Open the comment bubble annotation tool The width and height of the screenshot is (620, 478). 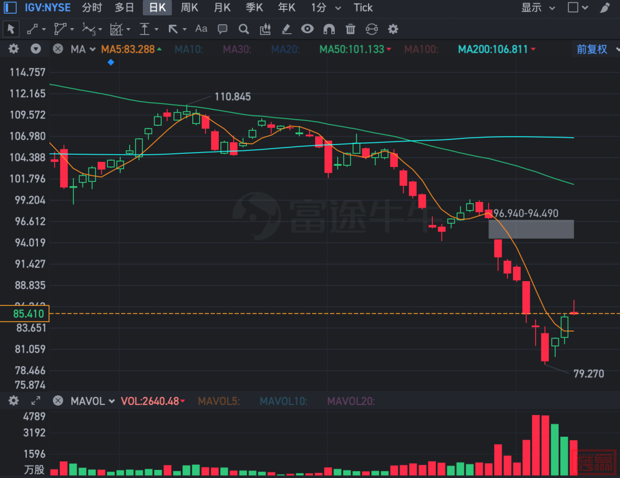223,29
